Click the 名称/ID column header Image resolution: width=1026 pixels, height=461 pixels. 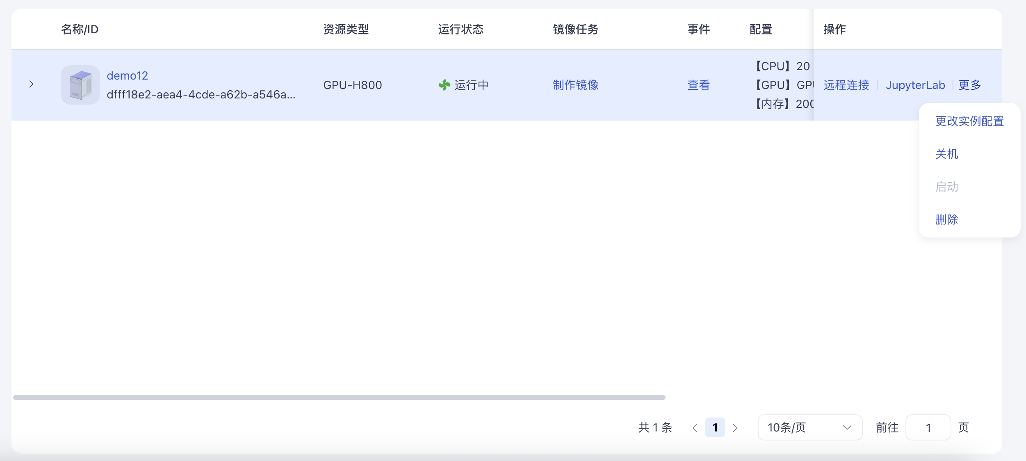point(80,29)
